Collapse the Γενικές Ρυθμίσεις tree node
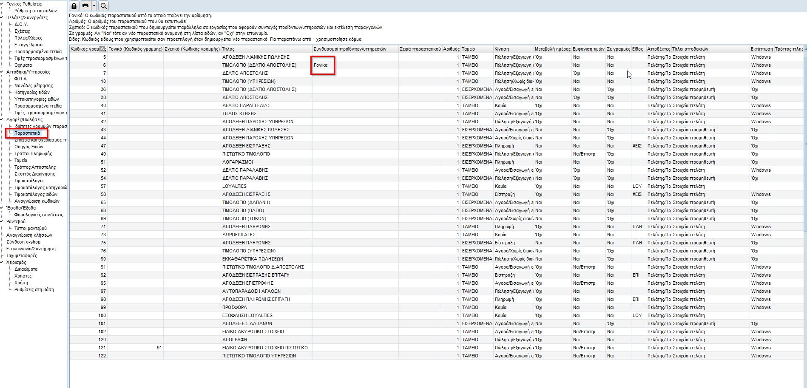Screen dimensions: 807x388 point(3,4)
